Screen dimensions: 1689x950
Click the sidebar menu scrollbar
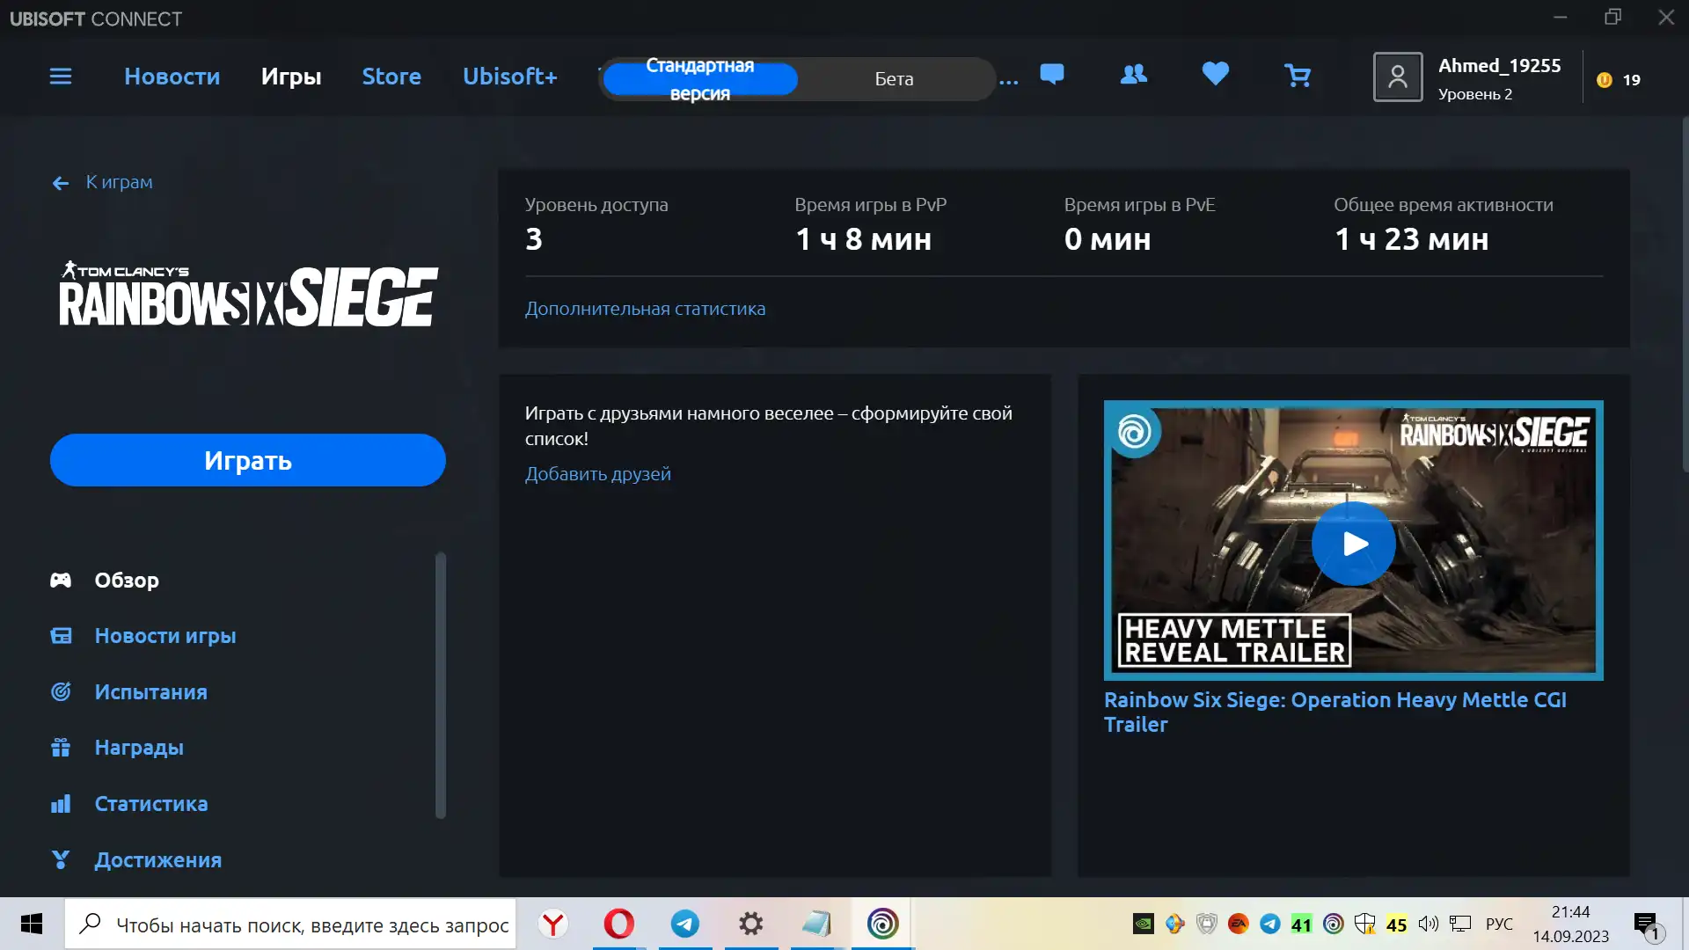tap(441, 685)
